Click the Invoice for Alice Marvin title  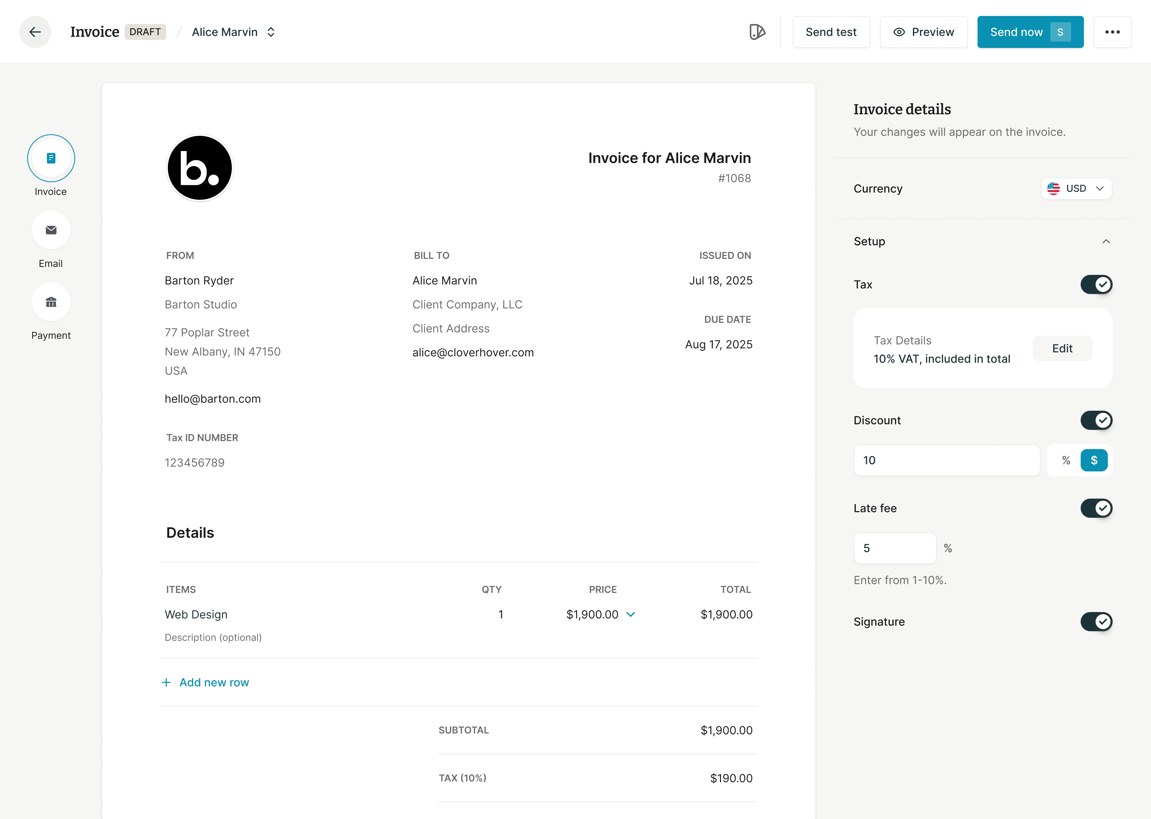coord(669,158)
